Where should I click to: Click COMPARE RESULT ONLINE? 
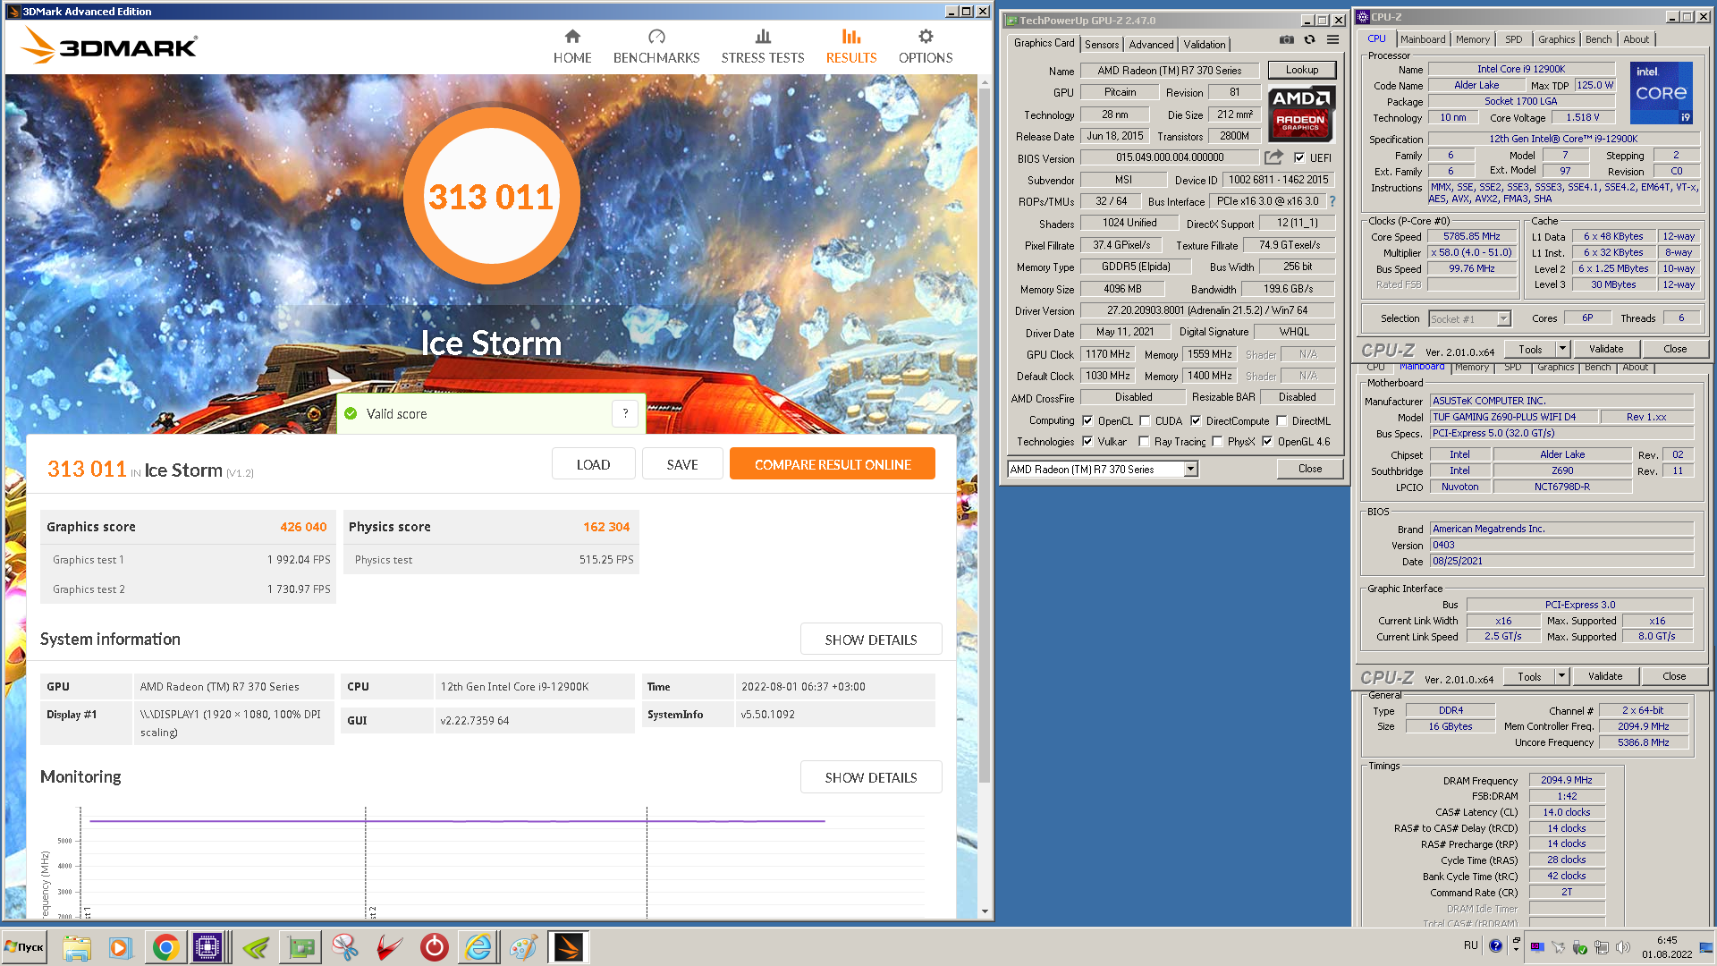pyautogui.click(x=833, y=464)
